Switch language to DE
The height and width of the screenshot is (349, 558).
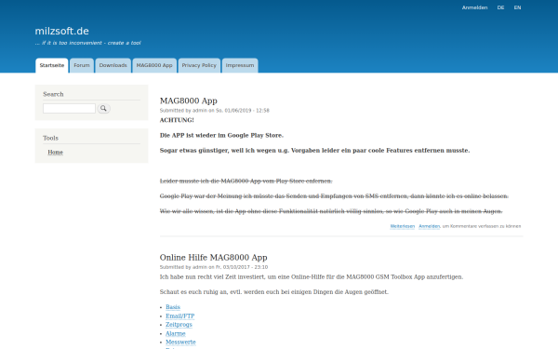point(500,7)
